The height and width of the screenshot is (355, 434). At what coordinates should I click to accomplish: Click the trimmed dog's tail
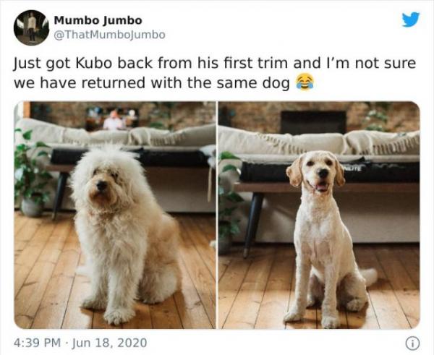(369, 276)
